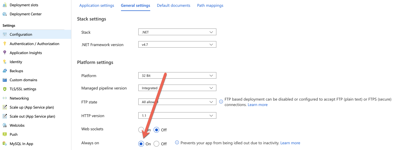Screen dimensions: 395x150
Task: Select the Authentication / Authorization key icon
Action: pyautogui.click(x=5, y=44)
